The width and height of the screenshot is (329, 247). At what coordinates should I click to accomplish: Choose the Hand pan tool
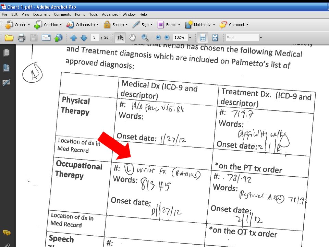click(x=132, y=38)
